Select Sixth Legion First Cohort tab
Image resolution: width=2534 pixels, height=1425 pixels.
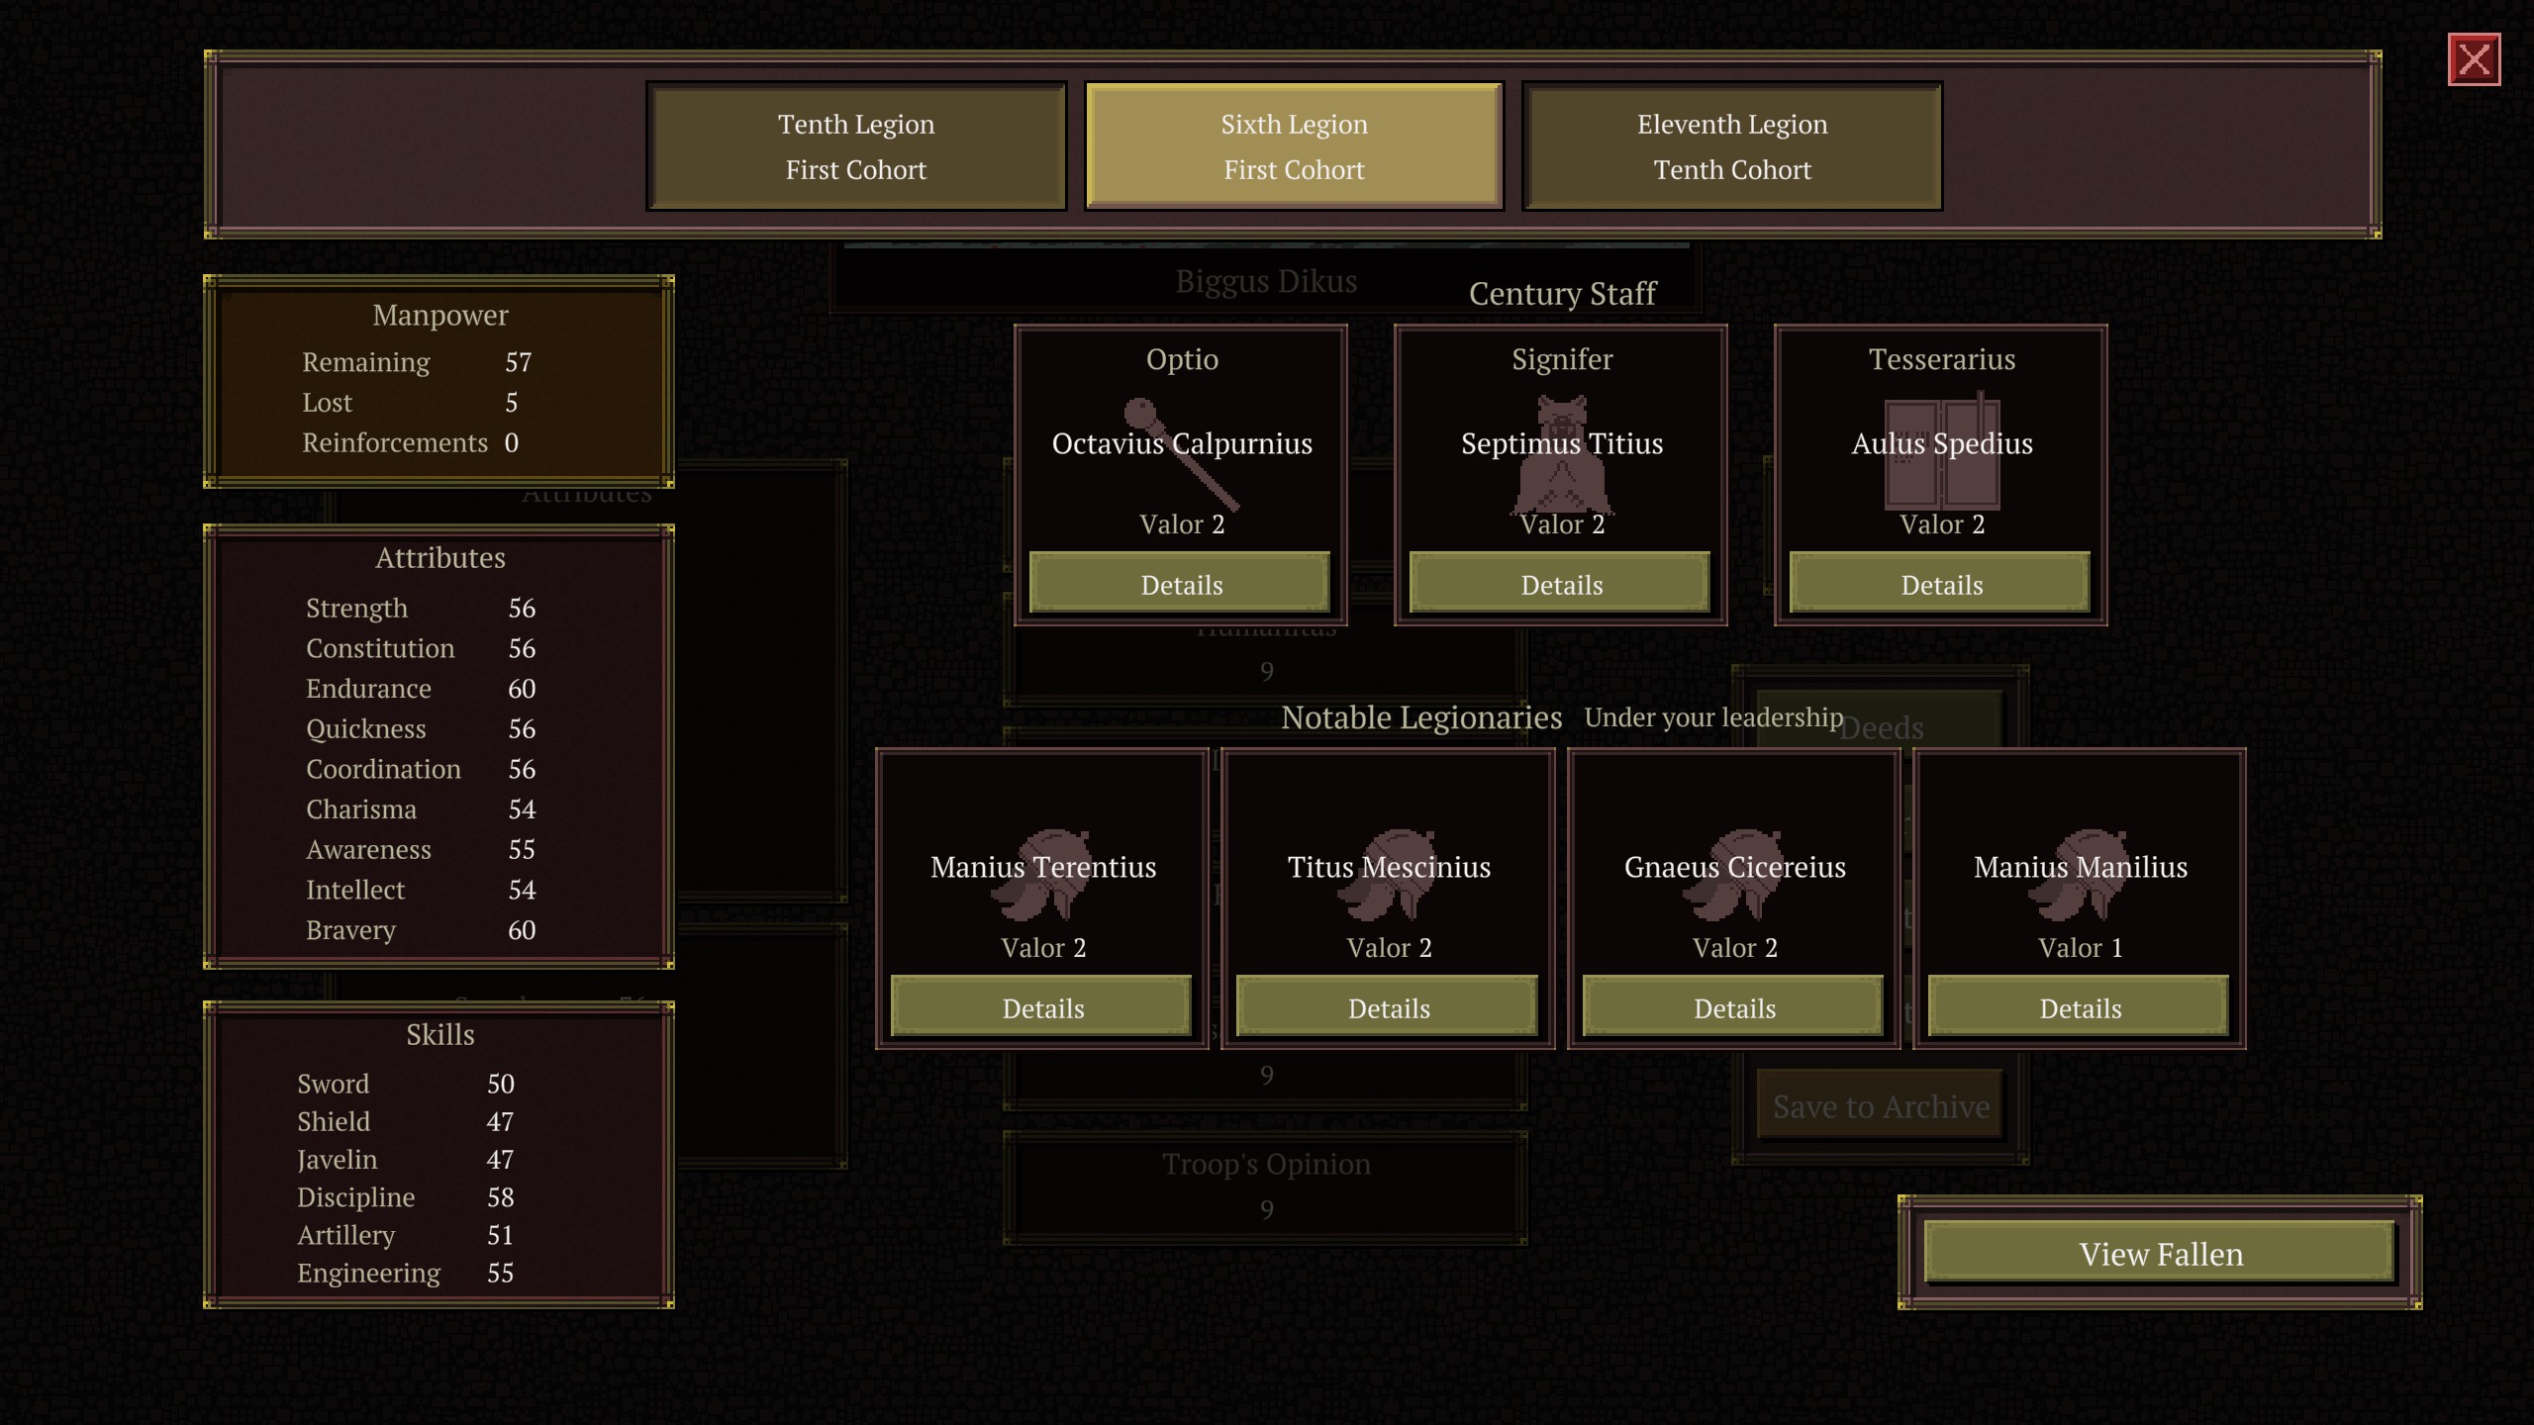click(x=1294, y=146)
